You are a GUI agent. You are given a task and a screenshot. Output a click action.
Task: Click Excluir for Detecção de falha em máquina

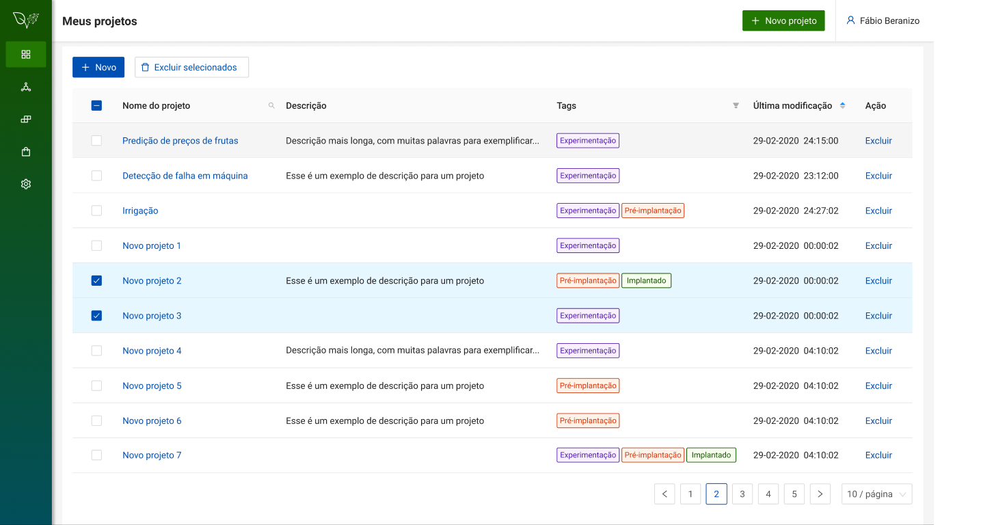(878, 176)
